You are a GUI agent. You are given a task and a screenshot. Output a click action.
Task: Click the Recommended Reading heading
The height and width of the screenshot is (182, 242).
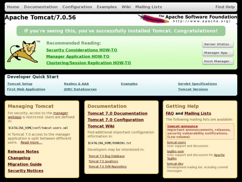[x=74, y=43]
